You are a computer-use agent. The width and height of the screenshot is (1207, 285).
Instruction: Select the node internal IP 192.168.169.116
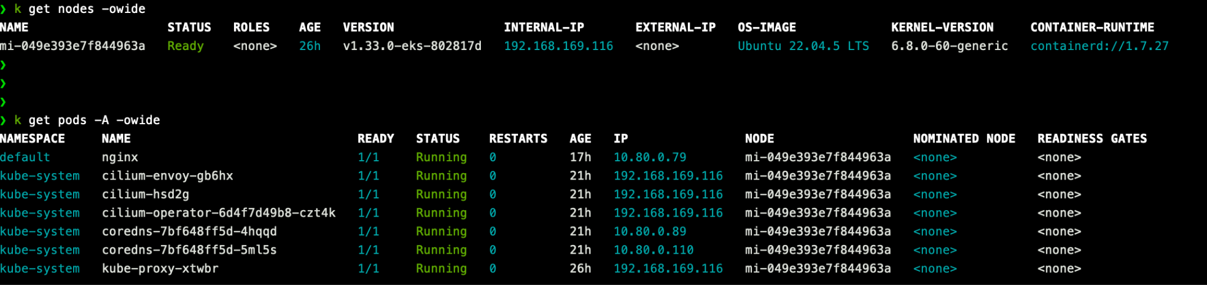pos(558,46)
